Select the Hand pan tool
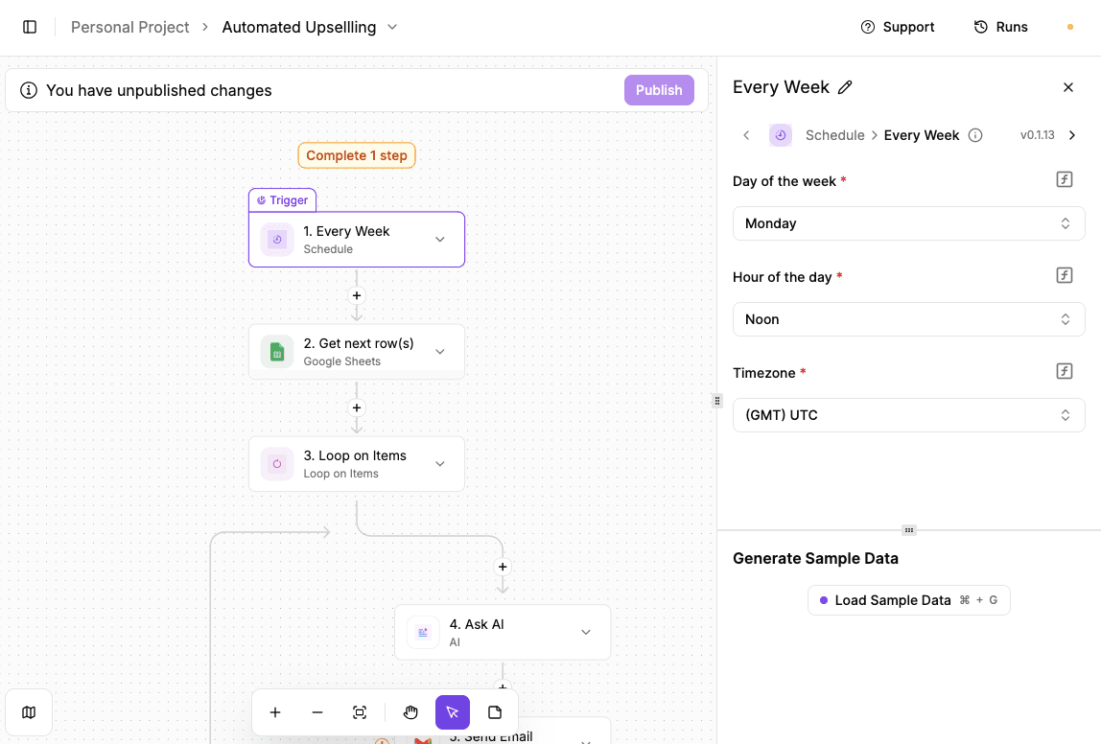 pos(410,712)
